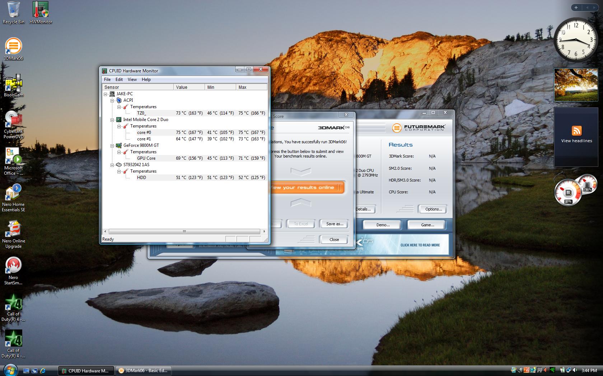Select the HDD temperature row

point(201,178)
